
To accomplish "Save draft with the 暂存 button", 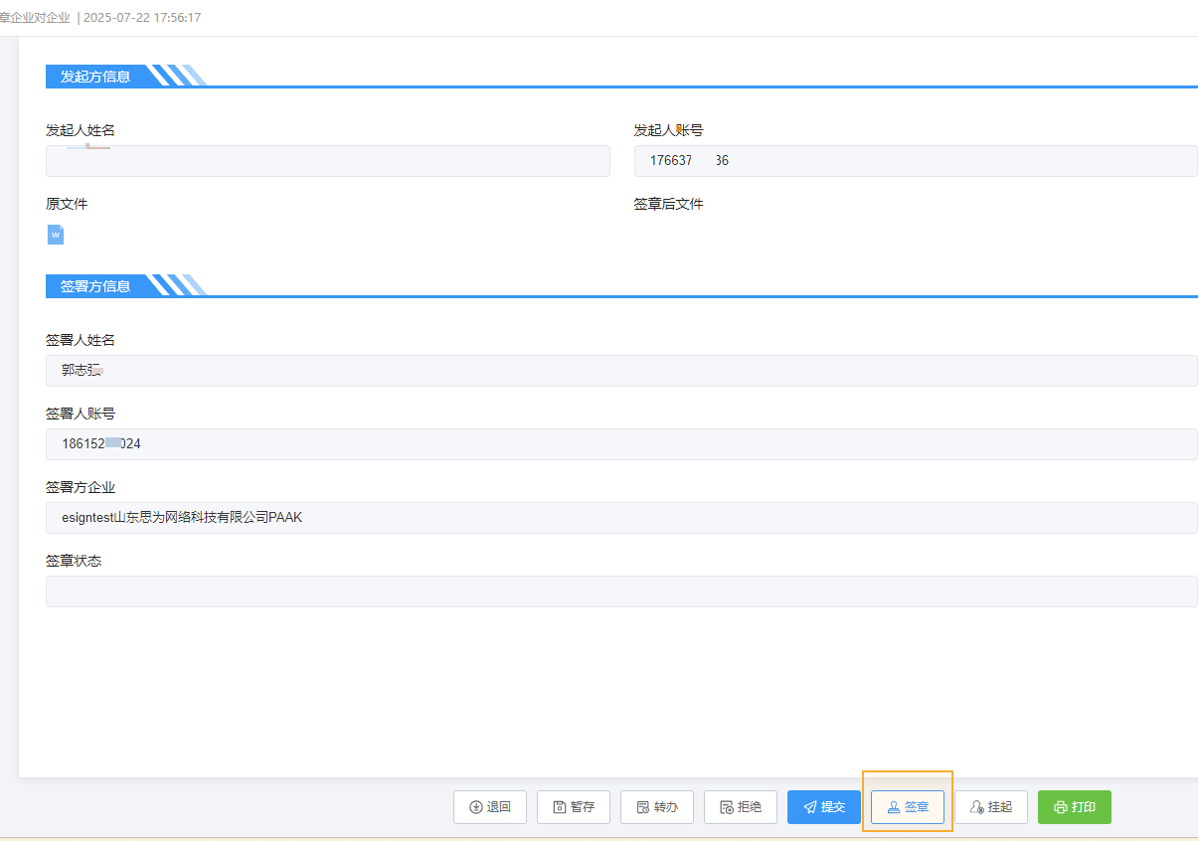I will (x=574, y=807).
